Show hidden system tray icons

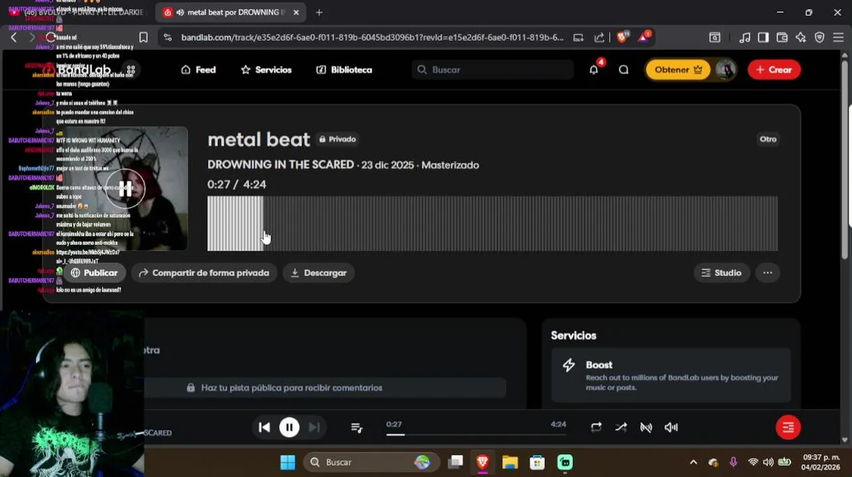point(693,462)
